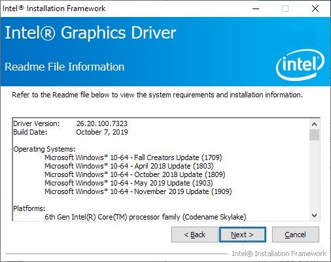Proceed with the Next button

click(243, 235)
